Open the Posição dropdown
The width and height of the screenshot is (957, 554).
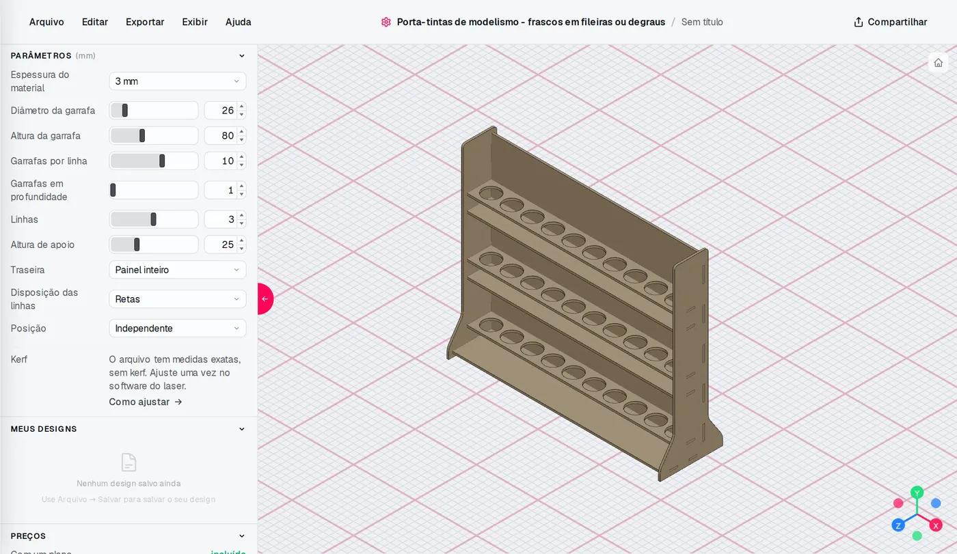[x=178, y=329]
